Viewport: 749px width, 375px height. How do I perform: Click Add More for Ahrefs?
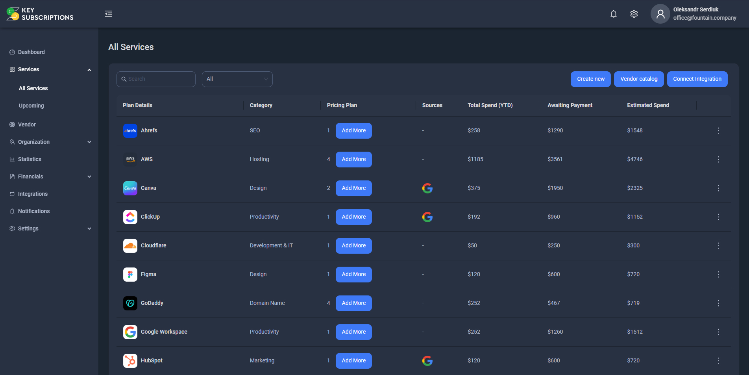[354, 131]
